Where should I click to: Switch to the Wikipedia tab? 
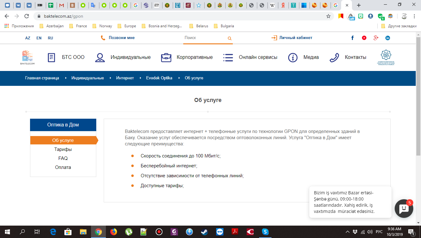click(272, 5)
